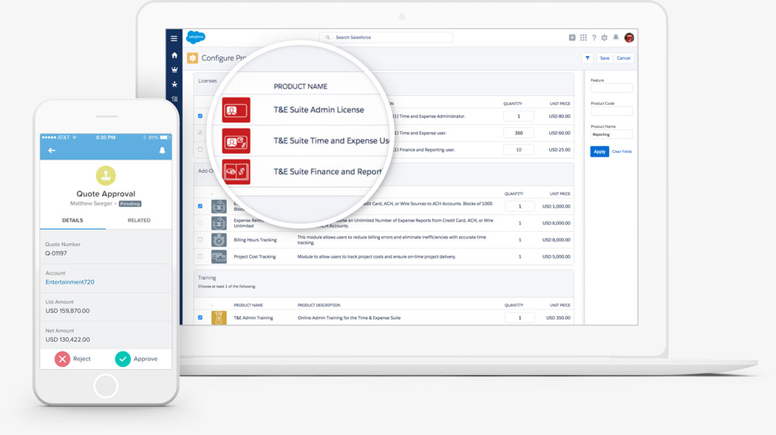Focus the Search Salesforce field
The width and height of the screenshot is (776, 435).
(x=386, y=37)
